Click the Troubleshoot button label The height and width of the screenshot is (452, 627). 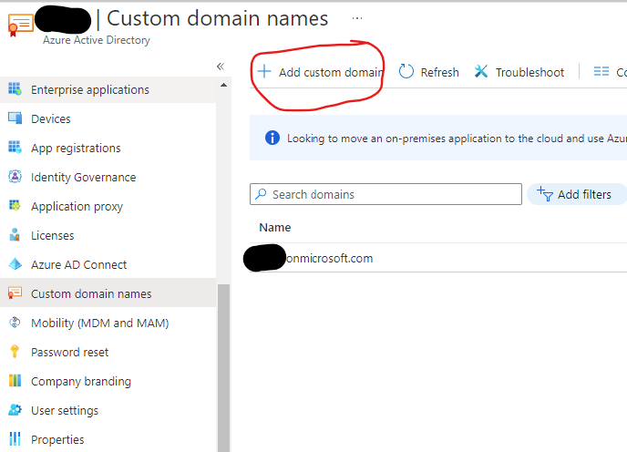[x=529, y=72]
